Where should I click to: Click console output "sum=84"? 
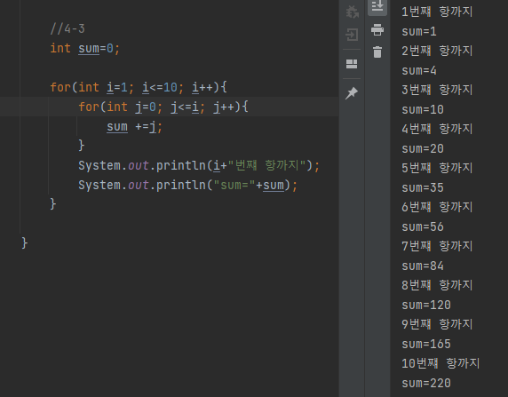(423, 266)
